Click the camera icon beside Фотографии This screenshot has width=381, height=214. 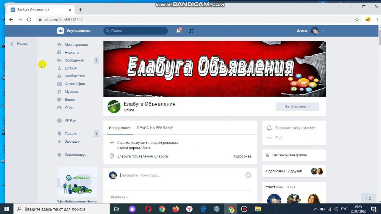click(59, 84)
